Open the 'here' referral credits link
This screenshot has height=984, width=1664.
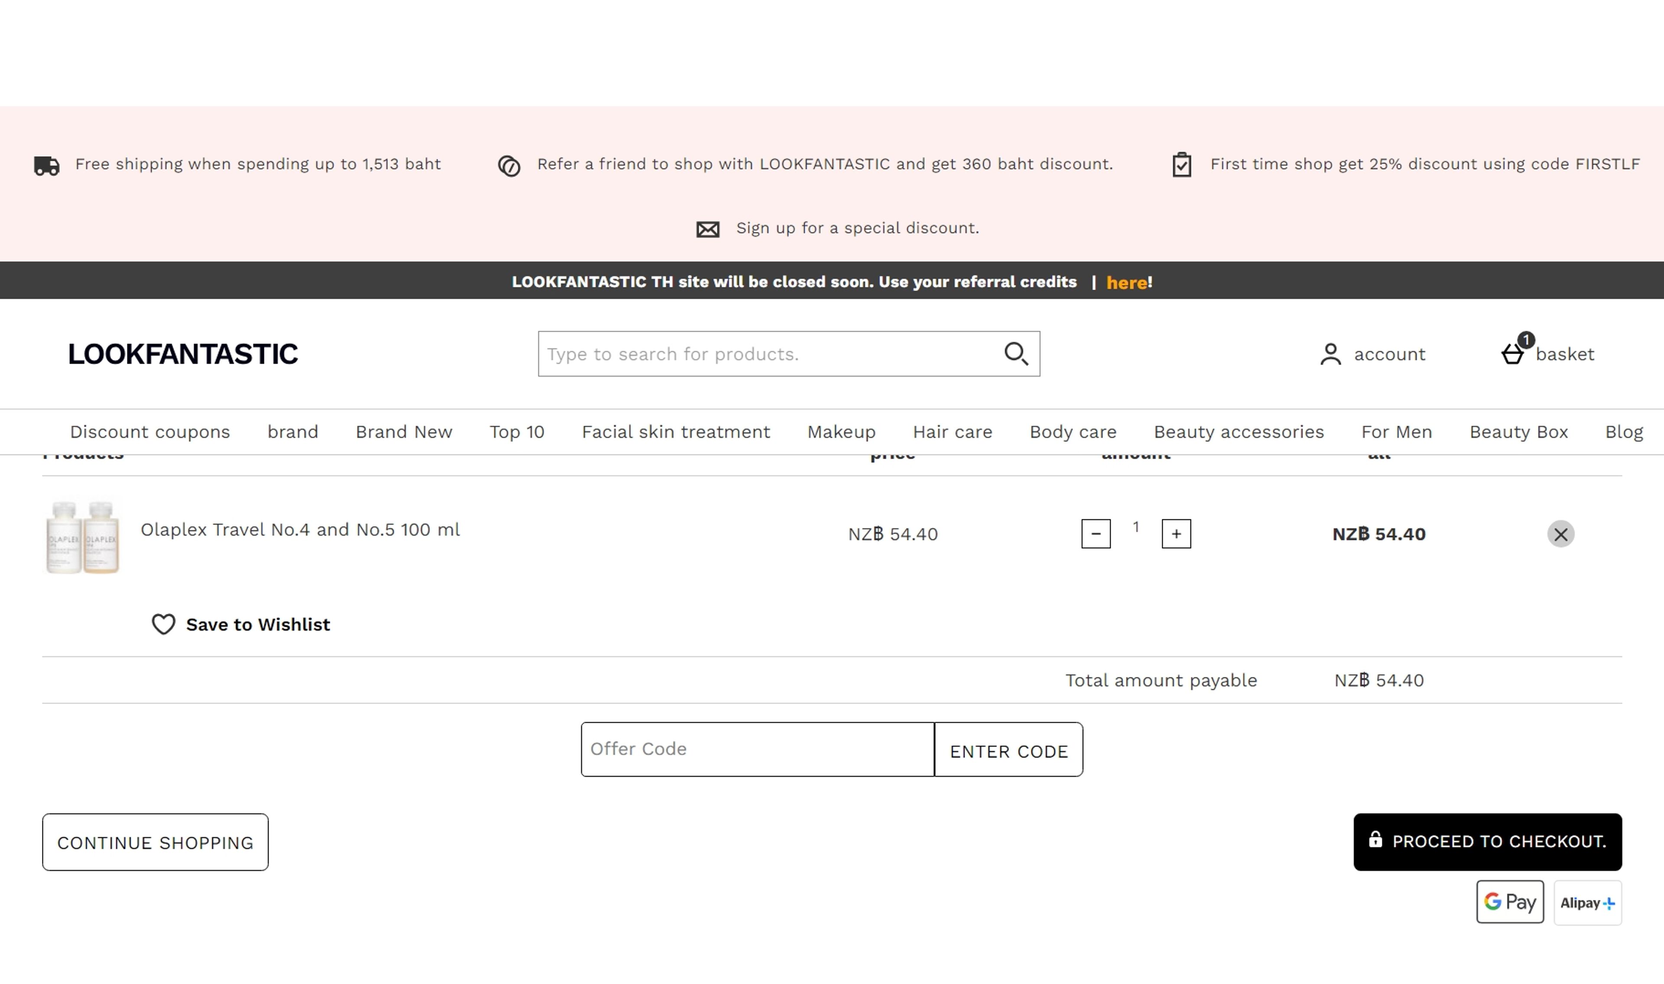click(1127, 283)
